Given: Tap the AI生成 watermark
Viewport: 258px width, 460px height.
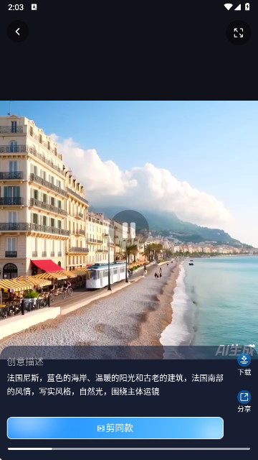Looking at the screenshot, I should (235, 350).
